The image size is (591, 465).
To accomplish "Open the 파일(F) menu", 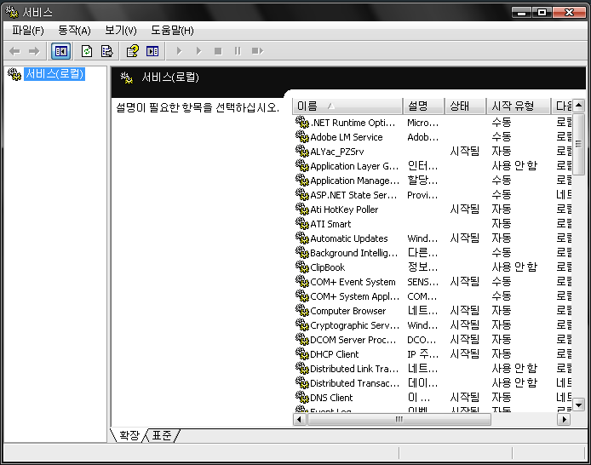I will coord(28,30).
